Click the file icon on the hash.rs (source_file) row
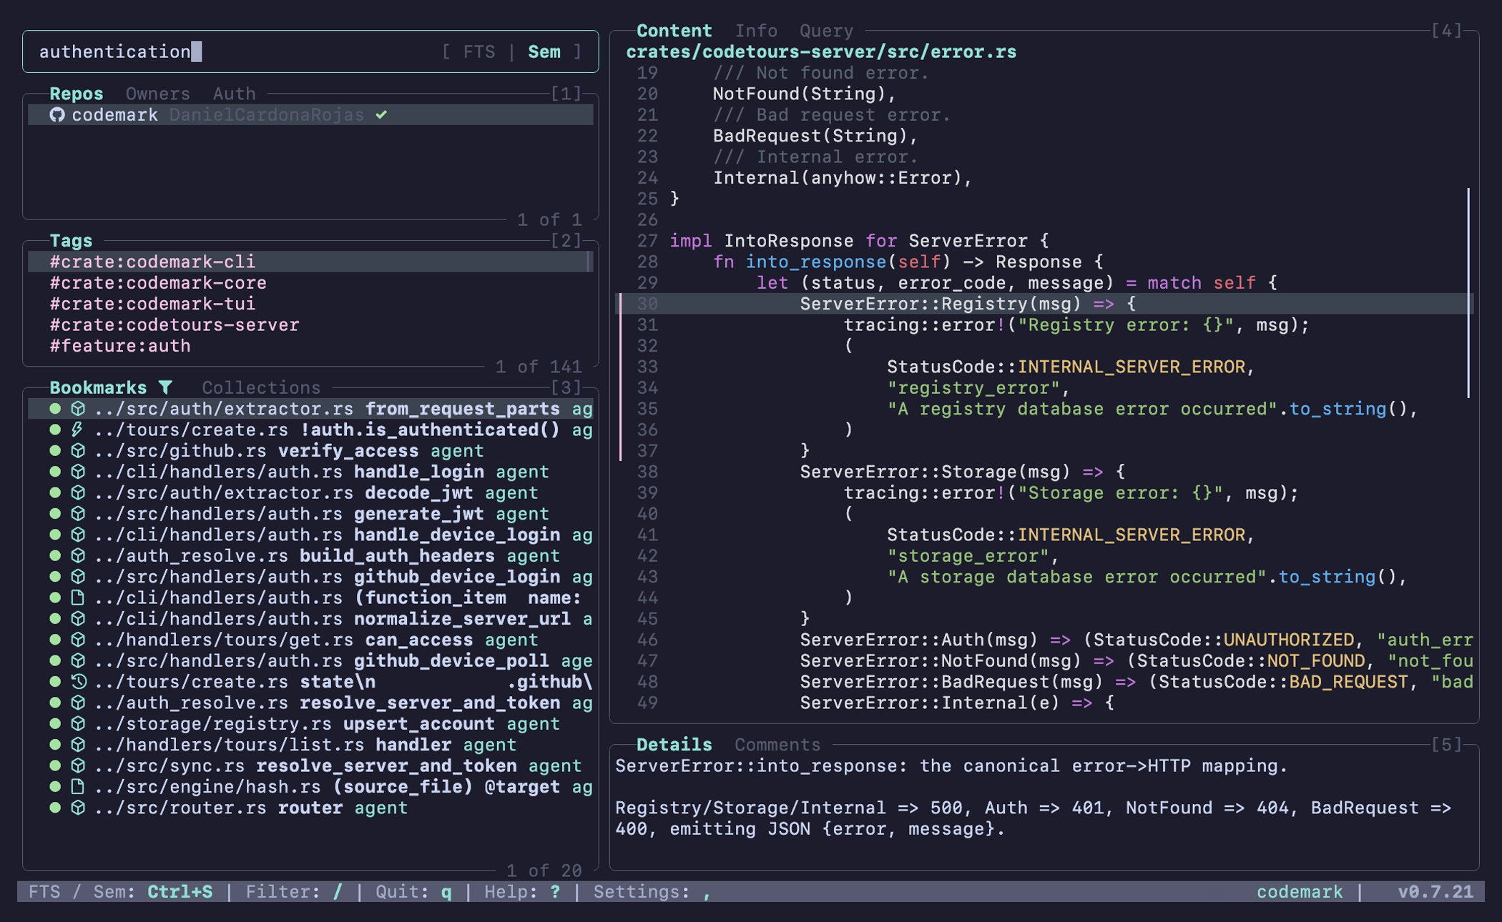This screenshot has height=922, width=1502. pos(78,787)
